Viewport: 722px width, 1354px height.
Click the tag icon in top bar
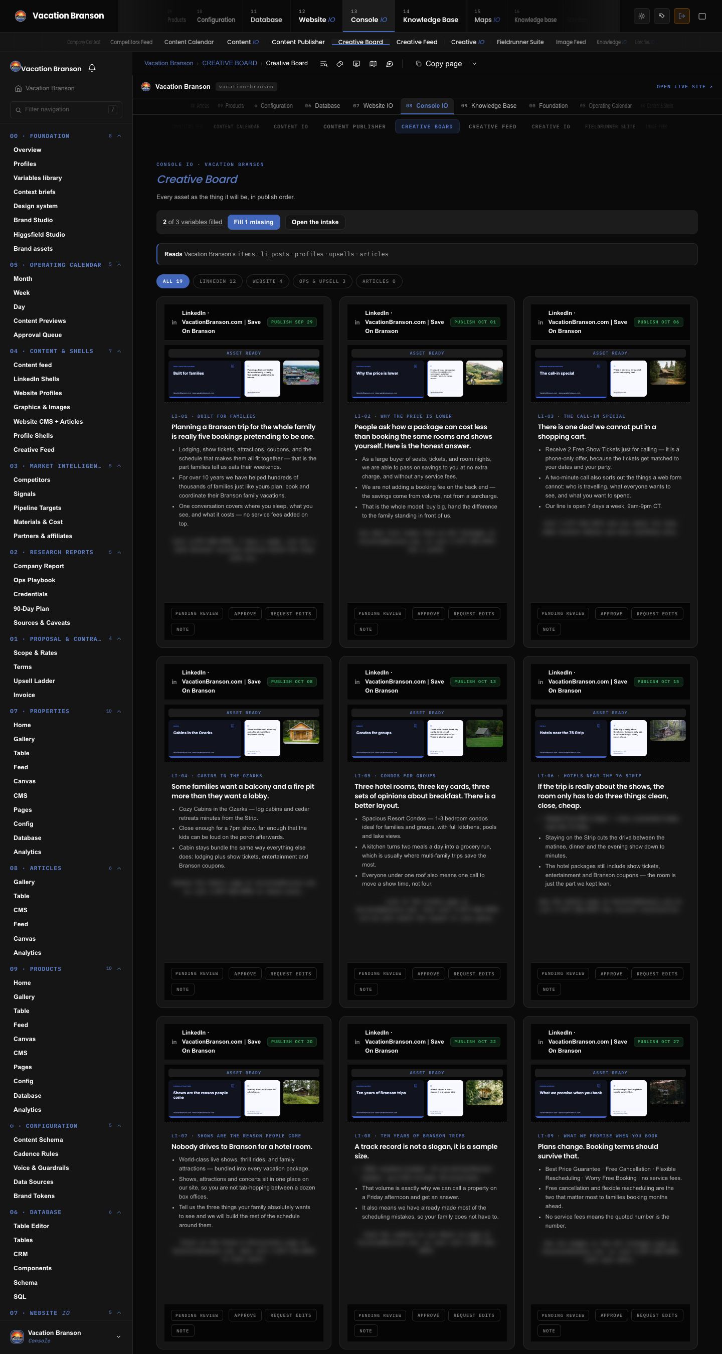[661, 16]
